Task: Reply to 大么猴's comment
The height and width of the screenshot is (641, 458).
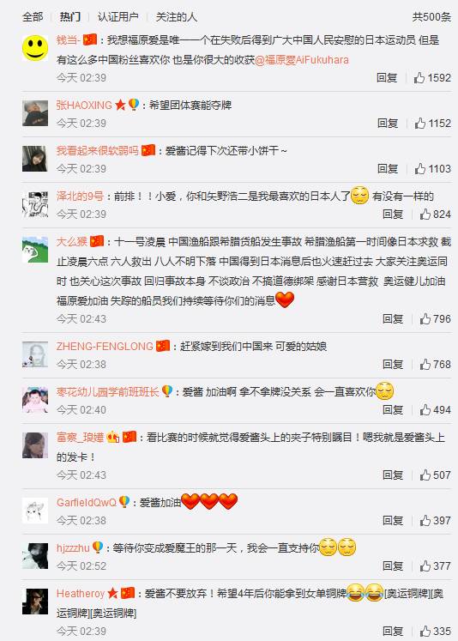Action: (x=393, y=318)
